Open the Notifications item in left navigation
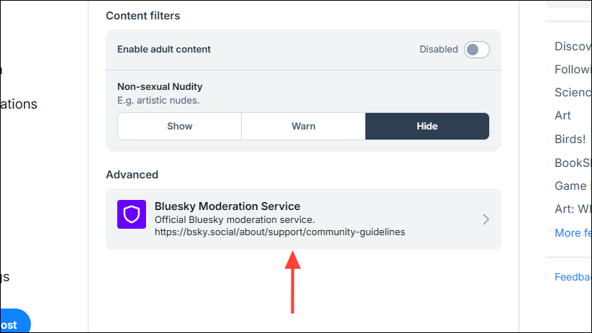 pyautogui.click(x=19, y=104)
